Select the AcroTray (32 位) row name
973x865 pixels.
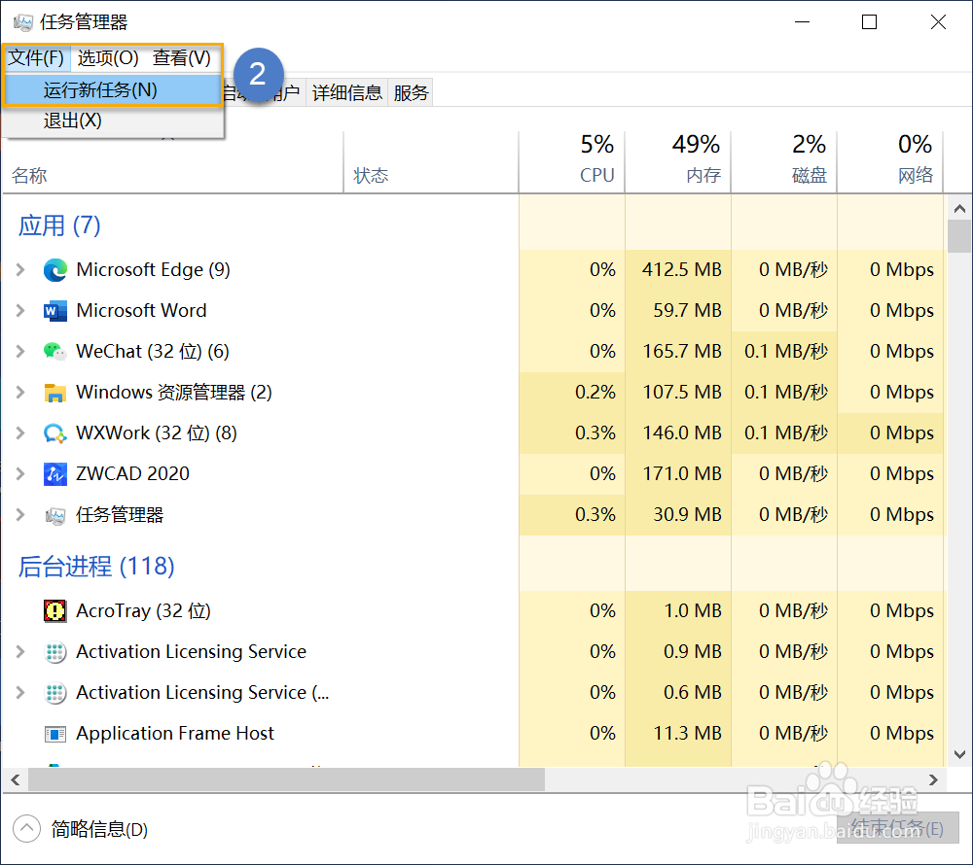143,611
